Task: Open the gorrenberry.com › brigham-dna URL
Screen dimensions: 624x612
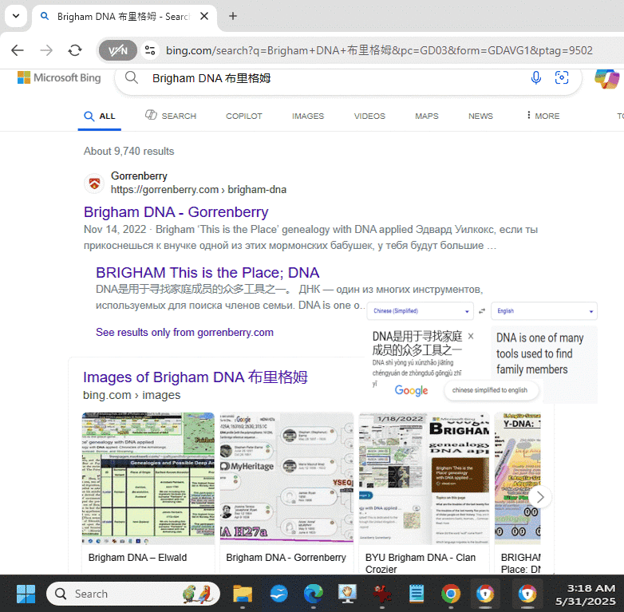Action: (x=199, y=190)
